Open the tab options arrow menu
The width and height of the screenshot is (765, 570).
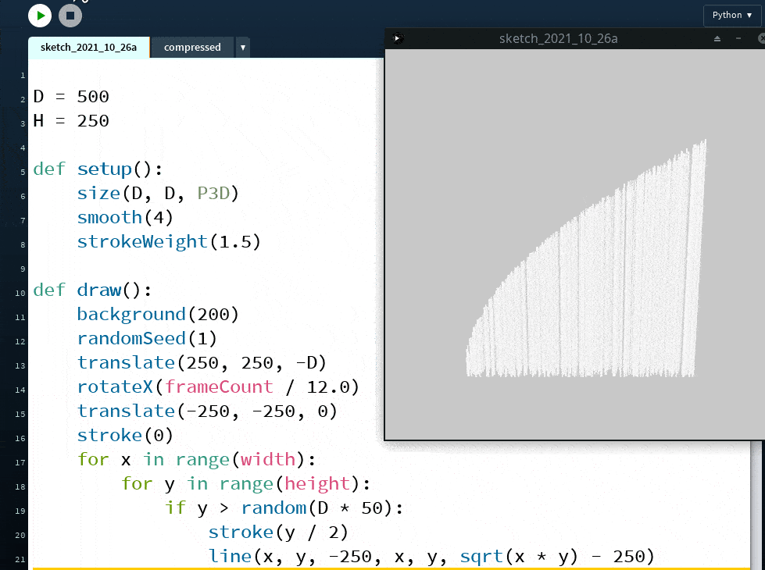[243, 48]
